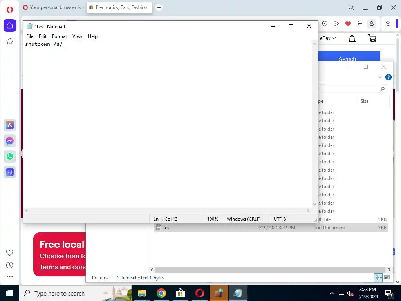Screen dimensions: 401x301
Task: Open the ad blocker shield in Opera's toolbar
Action: coord(325,24)
